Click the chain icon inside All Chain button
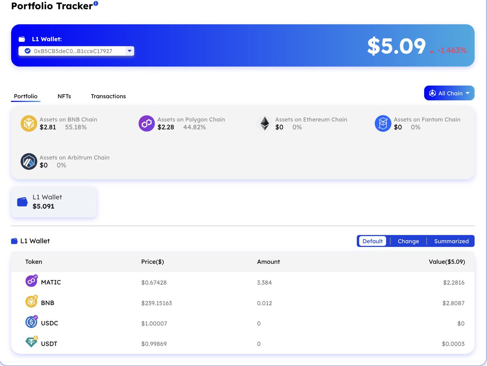This screenshot has height=366, width=487. (432, 93)
